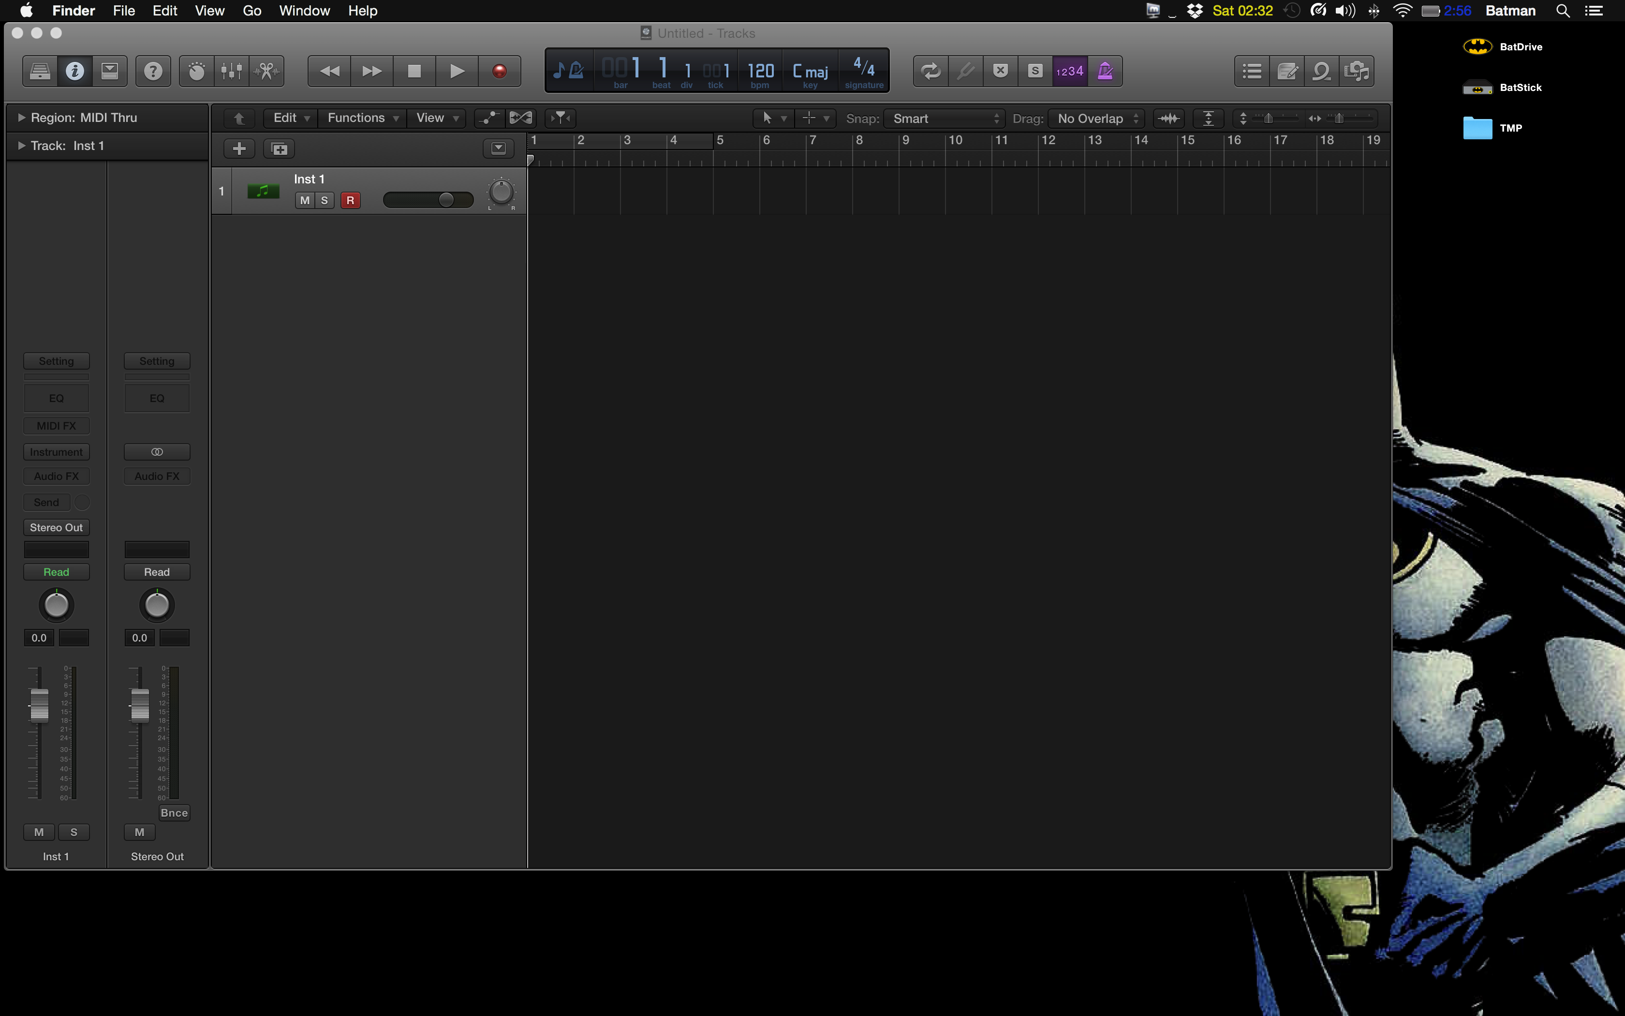This screenshot has width=1625, height=1016.
Task: Click the green Read automation button
Action: pos(57,572)
